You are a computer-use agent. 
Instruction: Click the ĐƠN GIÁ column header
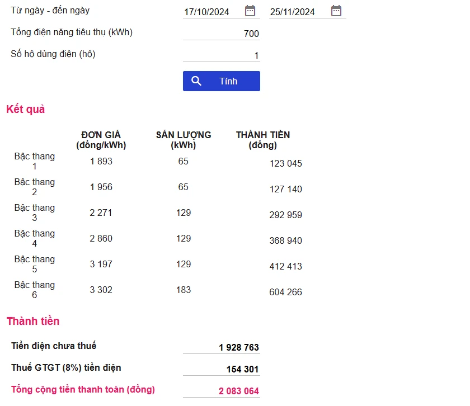tap(101, 140)
